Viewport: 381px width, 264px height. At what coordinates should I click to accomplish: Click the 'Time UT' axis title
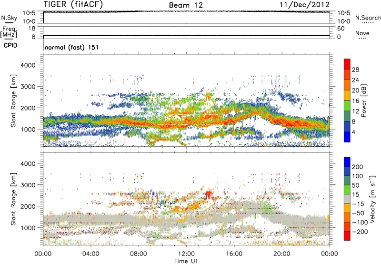(186, 261)
